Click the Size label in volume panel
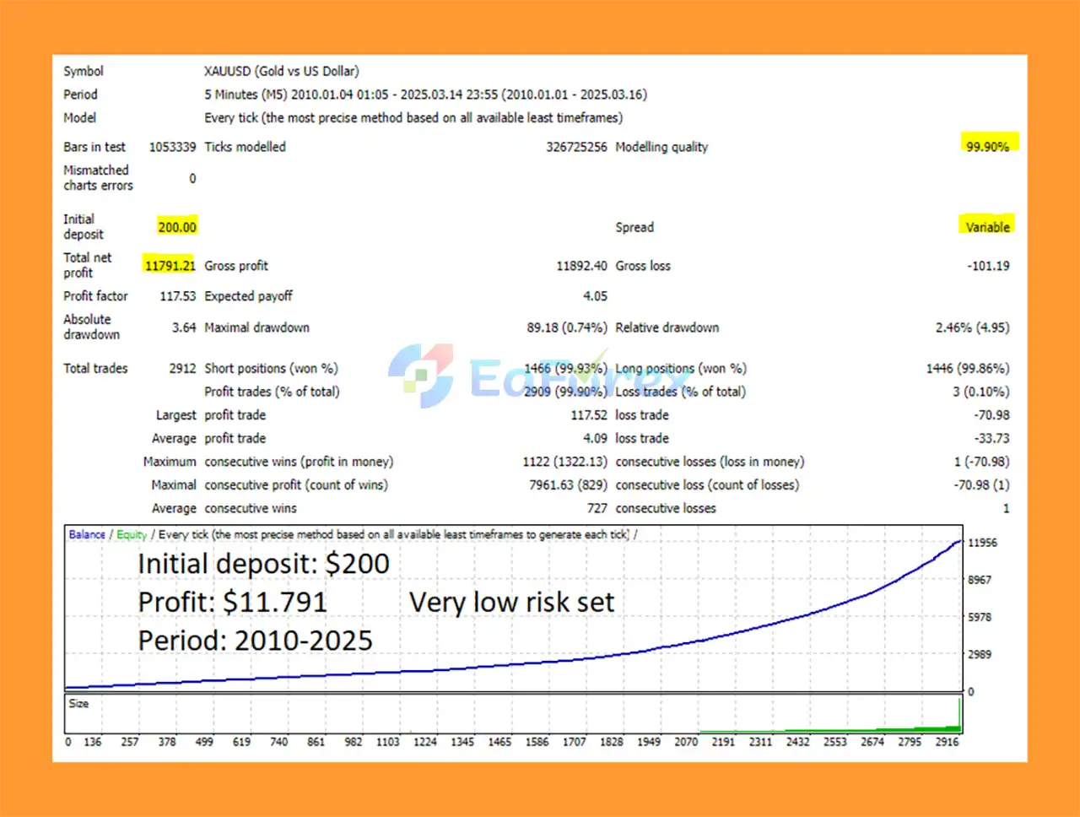The width and height of the screenshot is (1080, 817). [x=78, y=703]
